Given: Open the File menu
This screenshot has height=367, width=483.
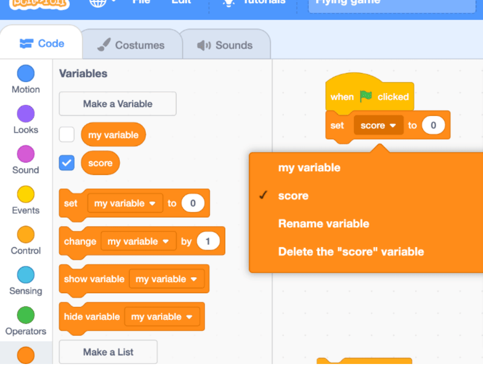Looking at the screenshot, I should [x=141, y=2].
